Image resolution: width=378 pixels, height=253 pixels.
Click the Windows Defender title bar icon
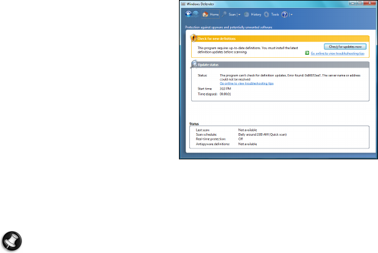(183, 4)
